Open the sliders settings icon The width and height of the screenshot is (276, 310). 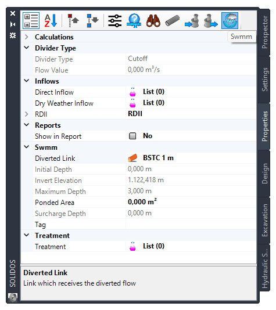pos(114,20)
